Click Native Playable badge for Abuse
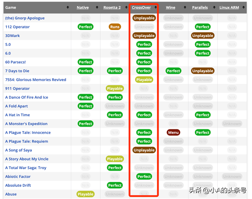 85,194
